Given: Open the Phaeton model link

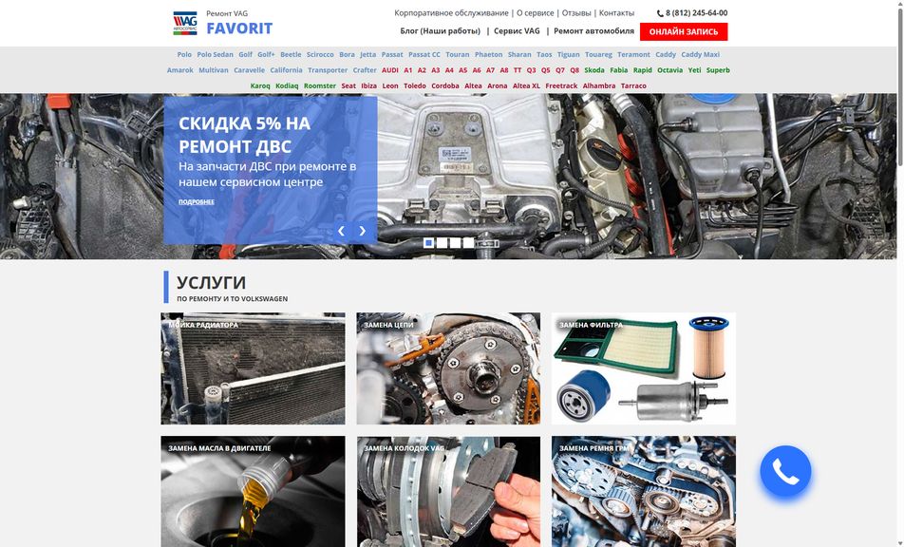Looking at the screenshot, I should 488,55.
